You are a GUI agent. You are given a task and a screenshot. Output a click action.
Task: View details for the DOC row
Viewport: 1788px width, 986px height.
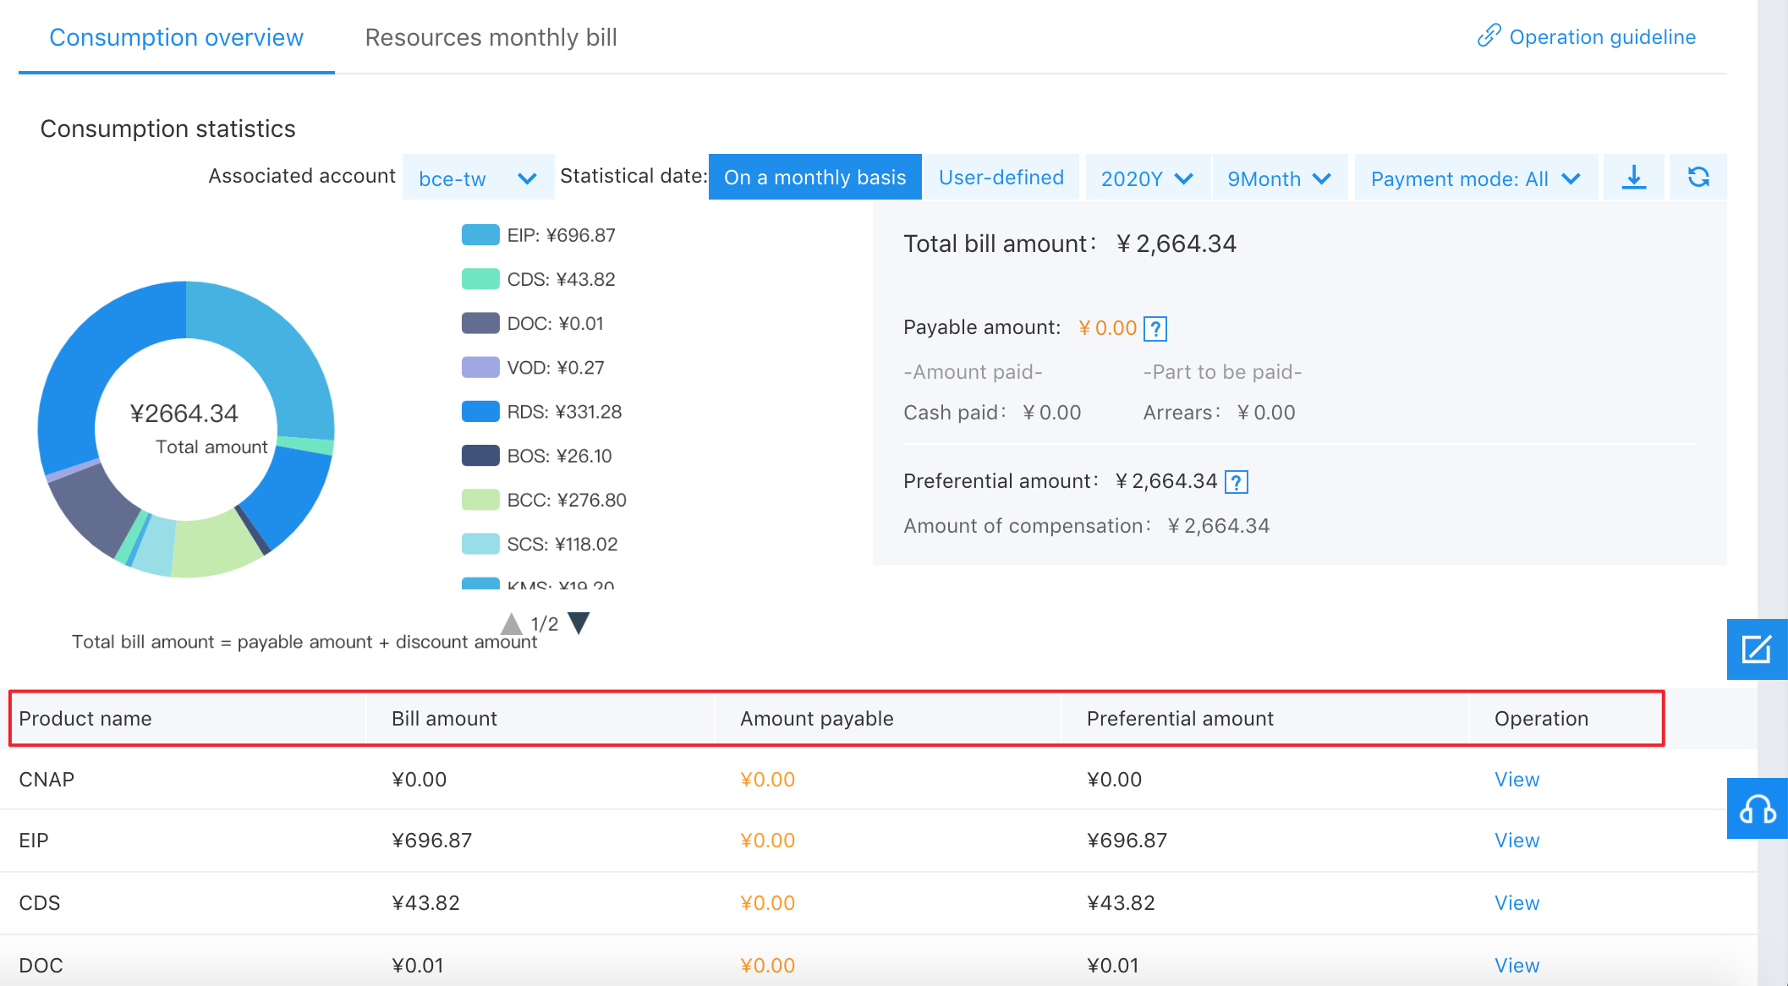tap(1517, 966)
